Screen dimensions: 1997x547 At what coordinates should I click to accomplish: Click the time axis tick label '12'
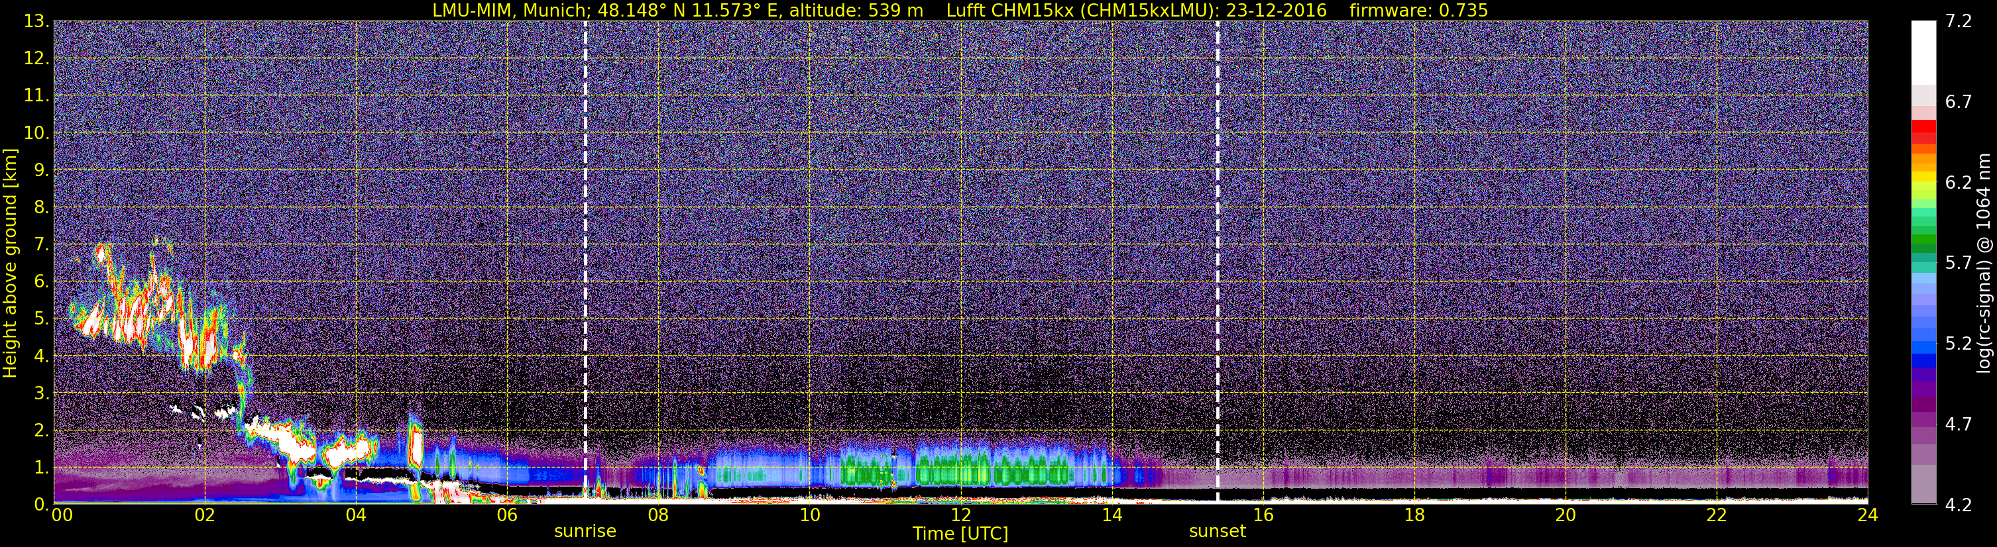tap(960, 515)
